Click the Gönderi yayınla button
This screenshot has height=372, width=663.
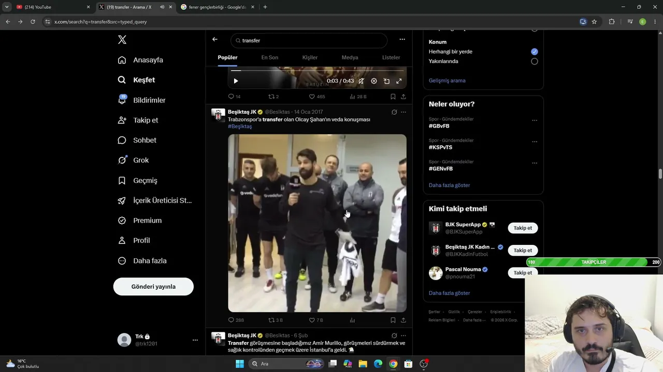(x=153, y=286)
